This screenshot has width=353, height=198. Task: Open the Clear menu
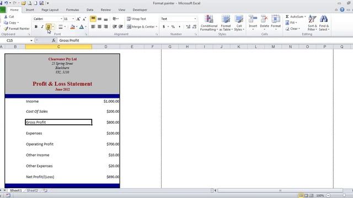click(292, 29)
